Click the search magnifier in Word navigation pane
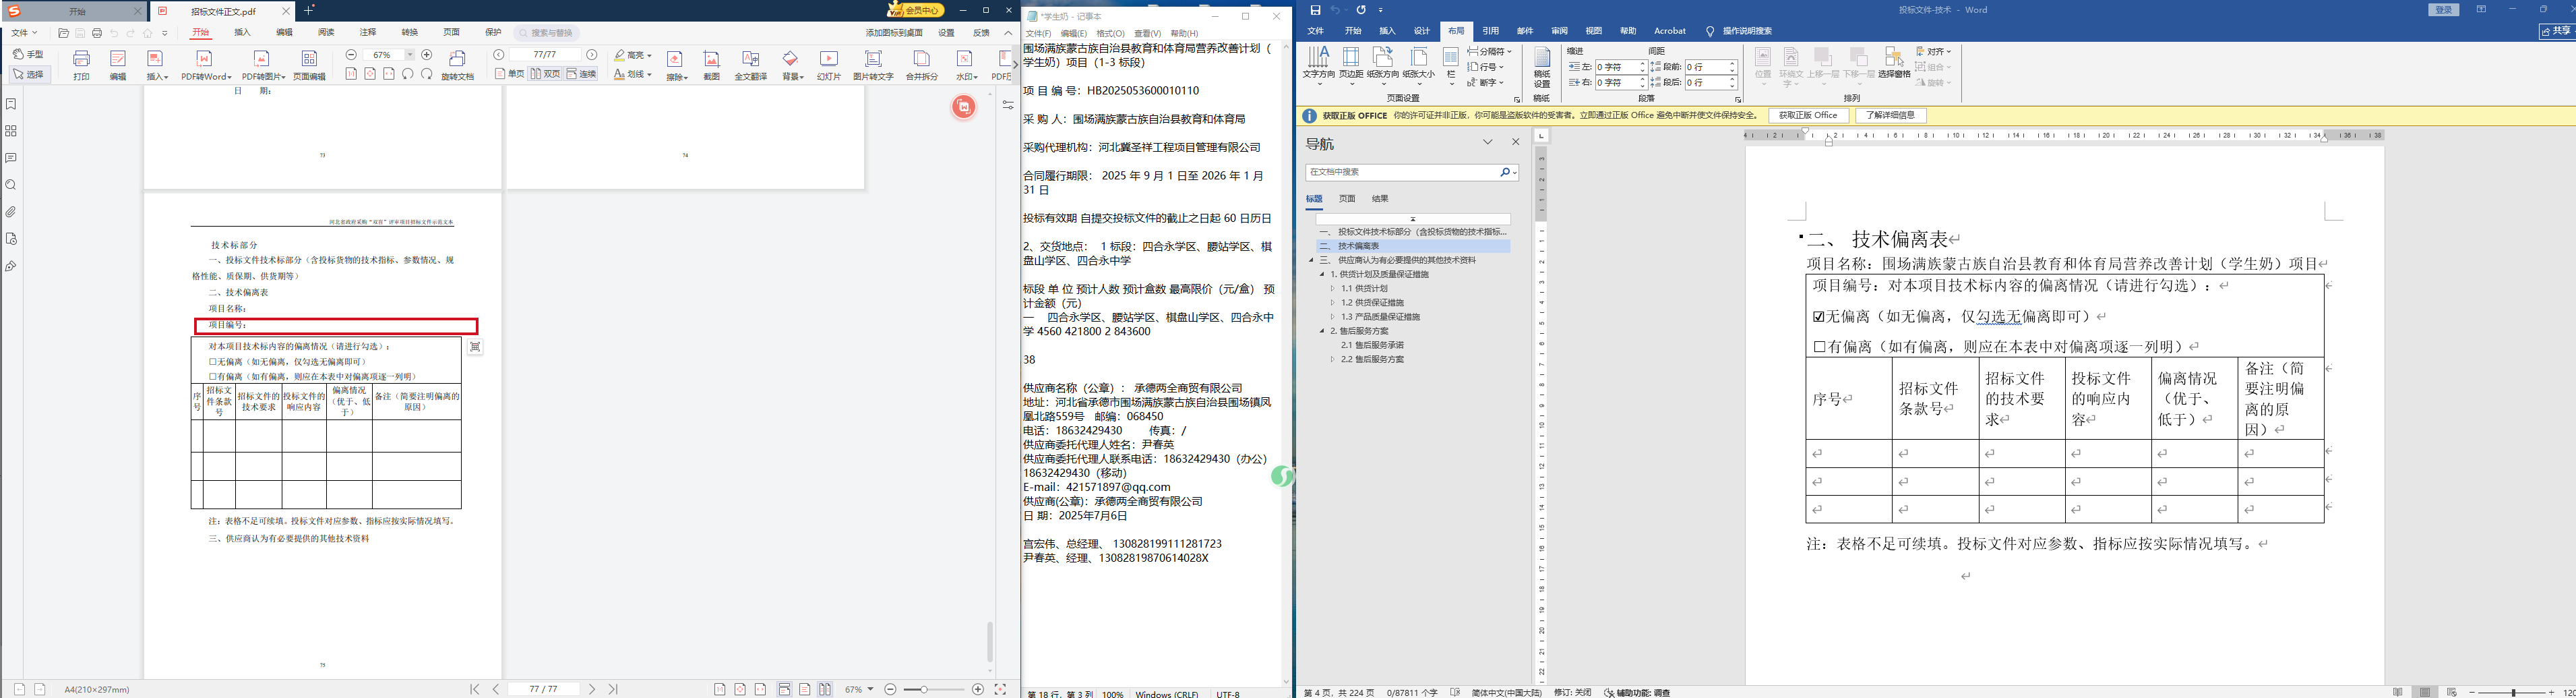 [x=1505, y=173]
